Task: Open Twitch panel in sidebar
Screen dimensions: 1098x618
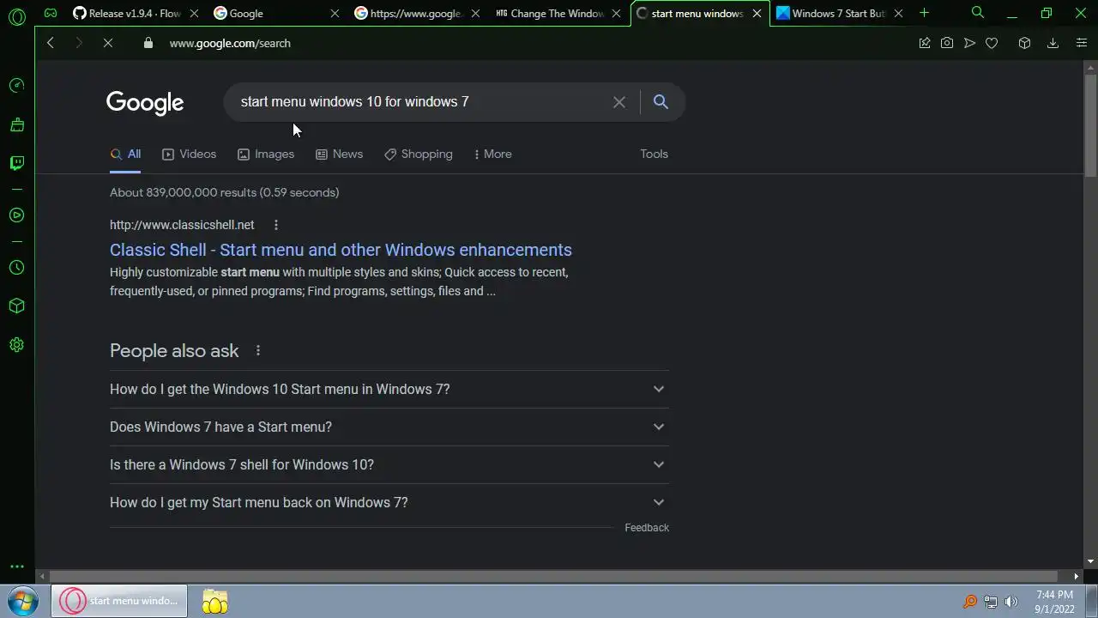Action: pyautogui.click(x=16, y=163)
